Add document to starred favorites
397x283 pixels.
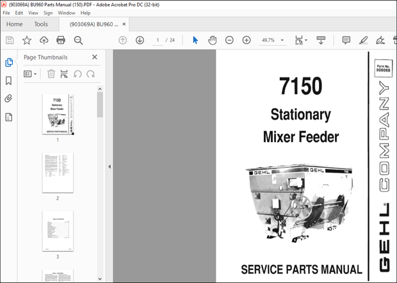pos(27,40)
